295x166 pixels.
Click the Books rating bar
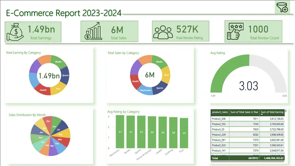point(130,132)
